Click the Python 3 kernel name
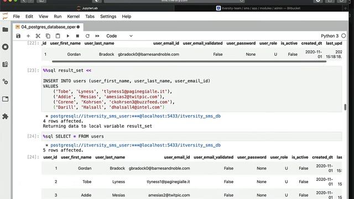The height and width of the screenshot is (199, 354). click(x=330, y=36)
